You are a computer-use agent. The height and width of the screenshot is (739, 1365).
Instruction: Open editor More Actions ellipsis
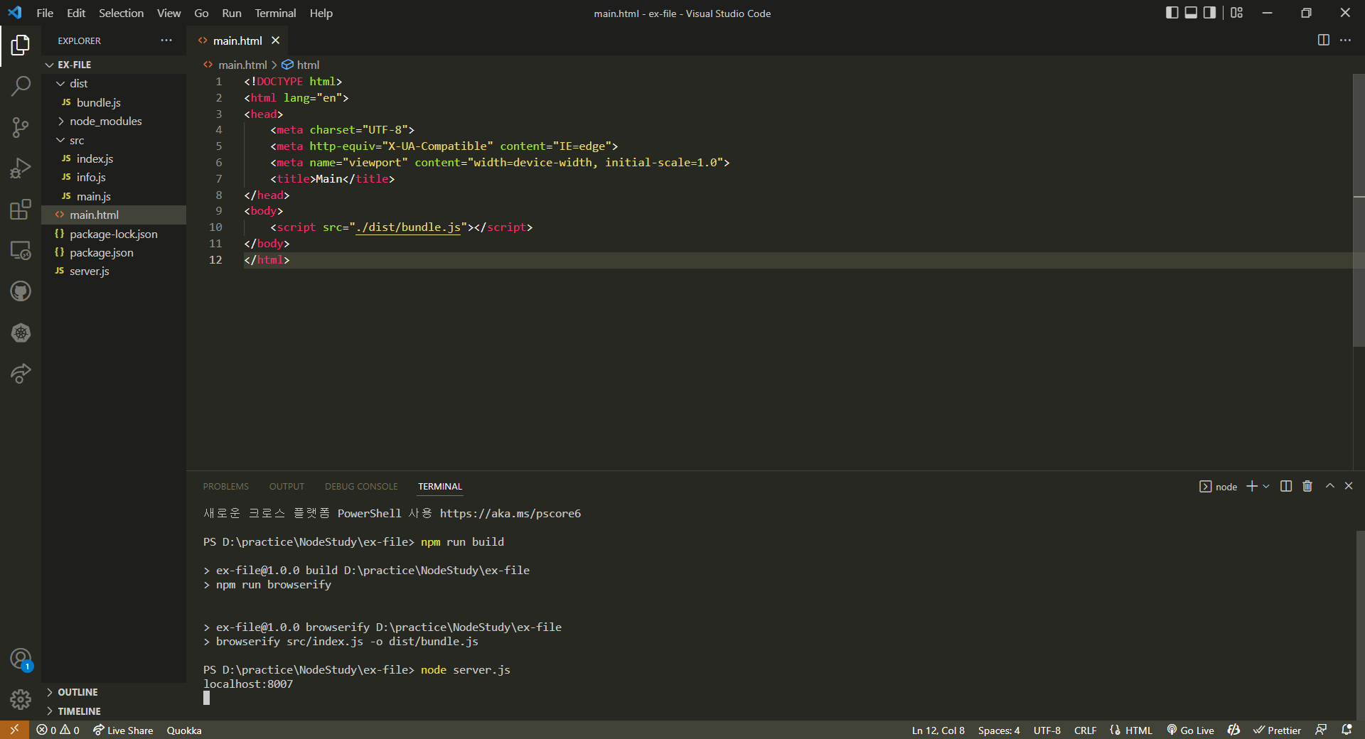click(1345, 41)
